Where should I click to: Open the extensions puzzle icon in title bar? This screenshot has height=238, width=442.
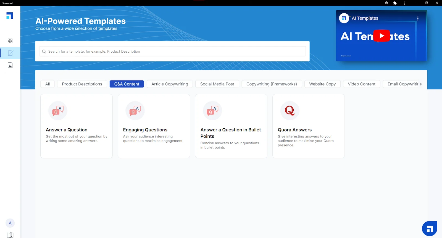pos(395,3)
